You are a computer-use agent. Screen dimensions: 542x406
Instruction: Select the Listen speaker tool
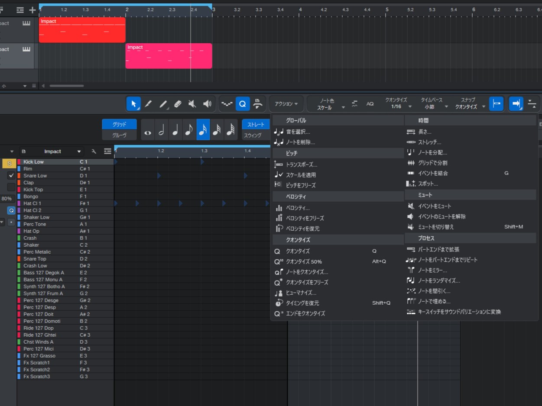click(208, 104)
